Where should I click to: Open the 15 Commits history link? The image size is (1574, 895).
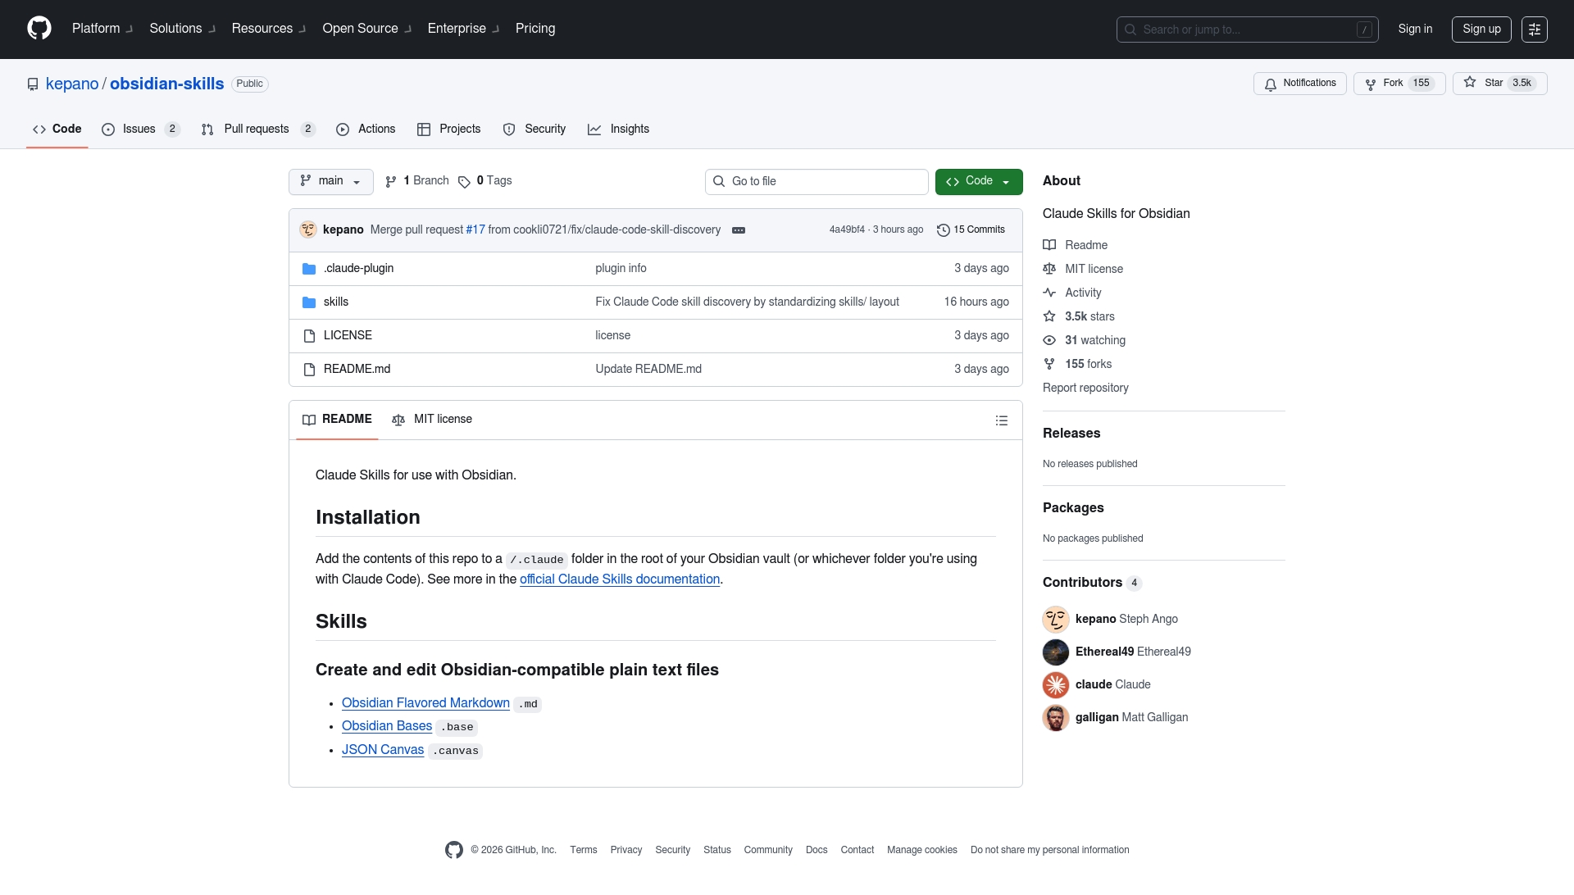pyautogui.click(x=971, y=230)
